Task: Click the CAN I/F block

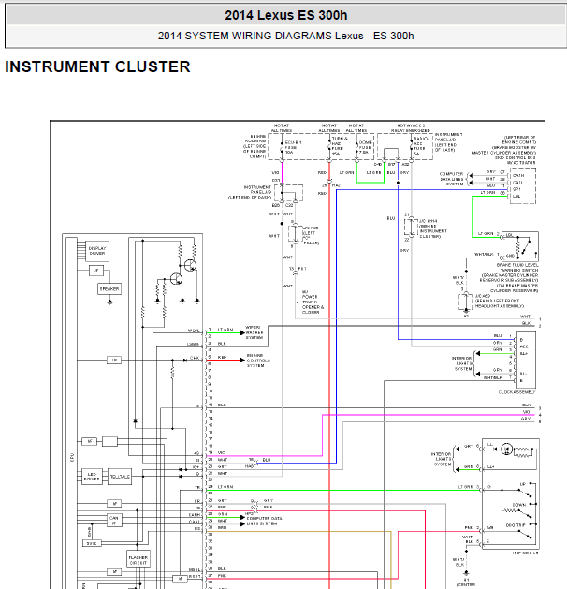Action: (x=114, y=520)
